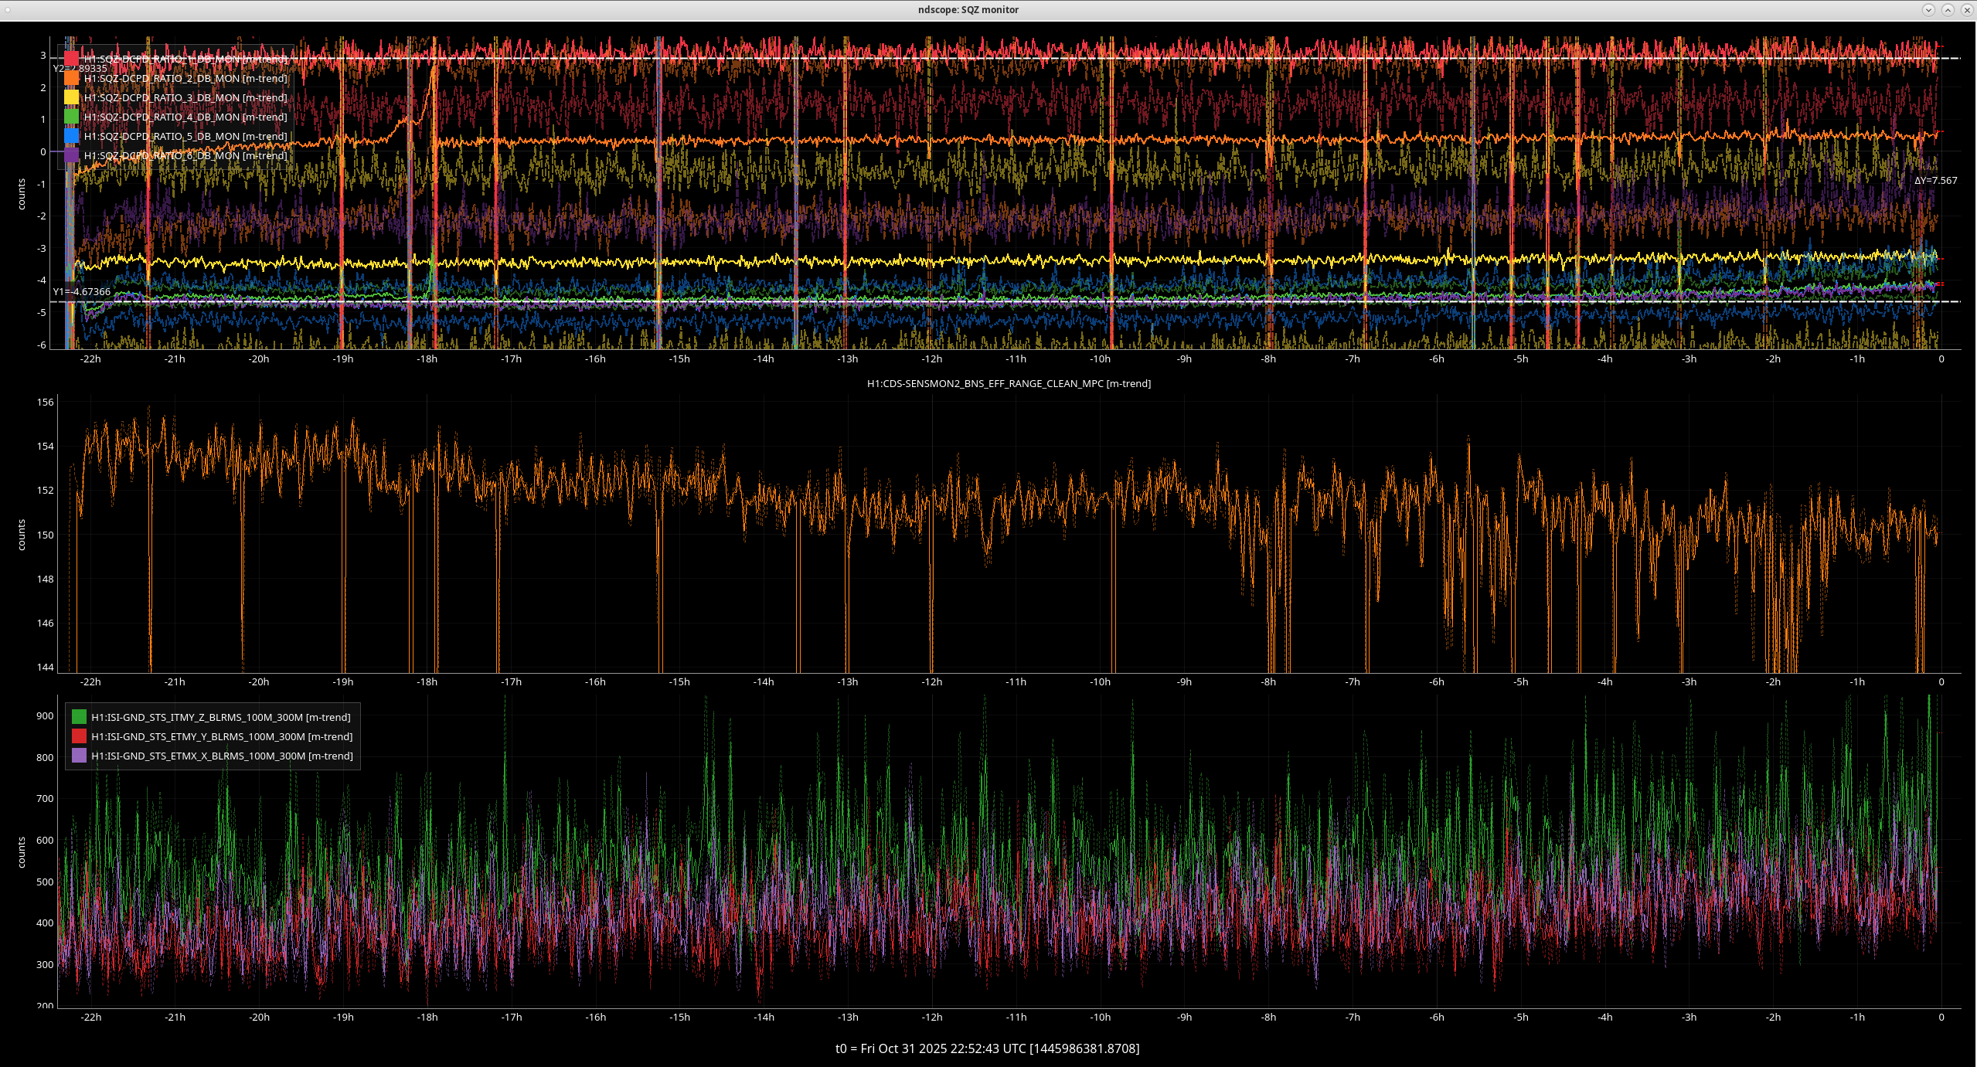This screenshot has height=1067, width=1977.
Task: Click the orange RATIO_2_DB_MON legend swatch
Action: click(x=71, y=78)
